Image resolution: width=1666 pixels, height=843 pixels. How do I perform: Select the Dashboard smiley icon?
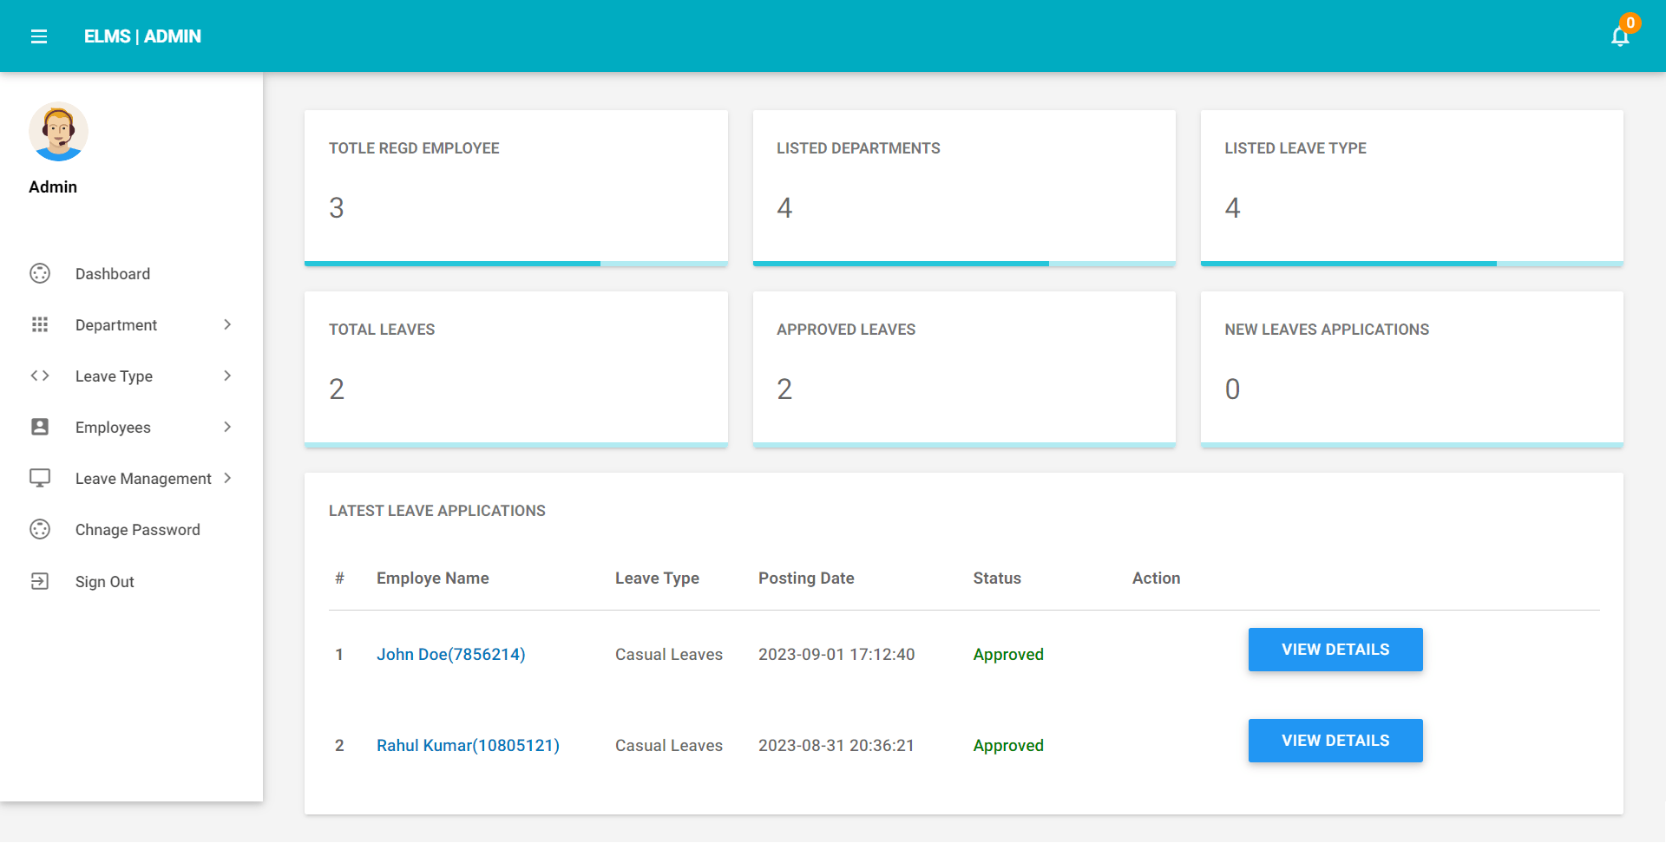[40, 273]
